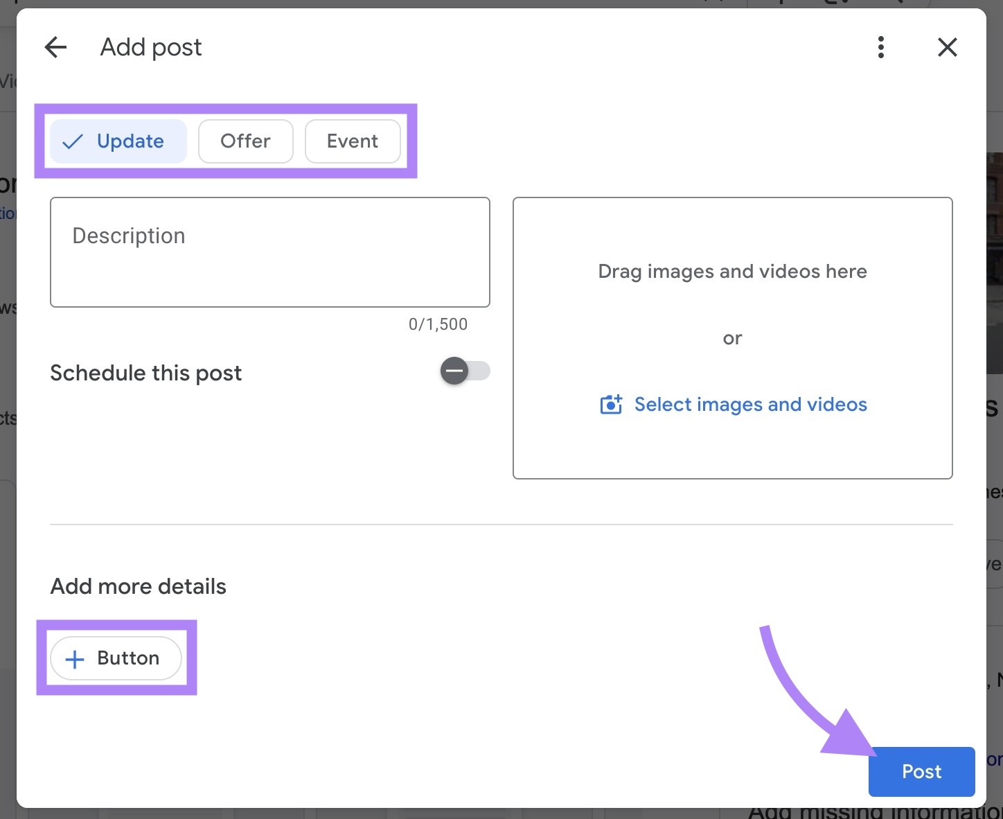This screenshot has width=1003, height=819.
Task: Click the Add post dialog title
Action: [x=150, y=47]
